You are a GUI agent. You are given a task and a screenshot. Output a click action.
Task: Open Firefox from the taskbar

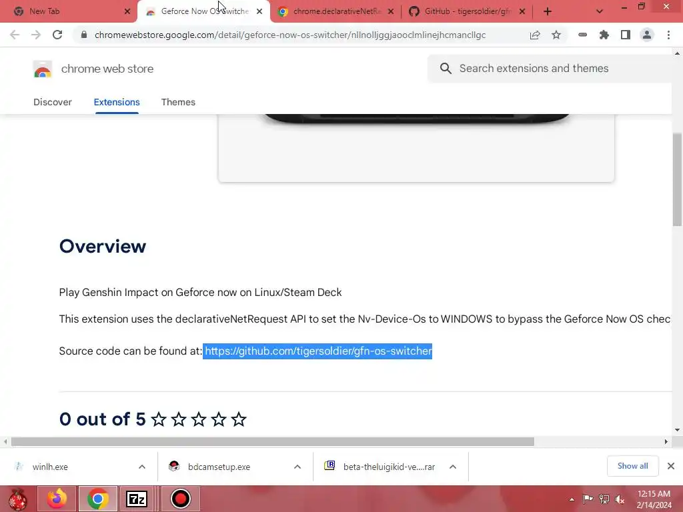coord(57,499)
